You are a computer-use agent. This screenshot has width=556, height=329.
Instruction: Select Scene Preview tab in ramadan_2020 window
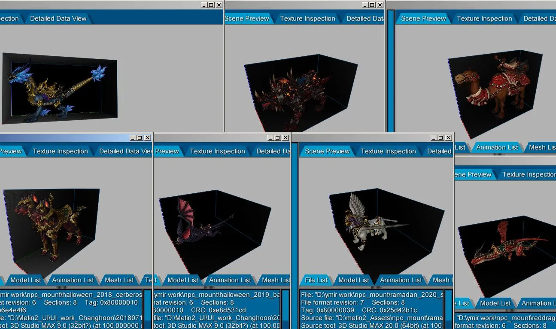coord(327,151)
